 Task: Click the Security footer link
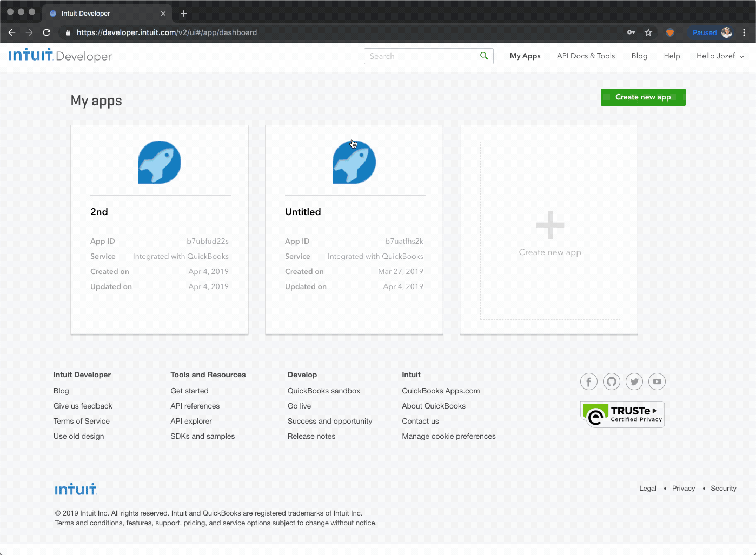click(x=724, y=489)
